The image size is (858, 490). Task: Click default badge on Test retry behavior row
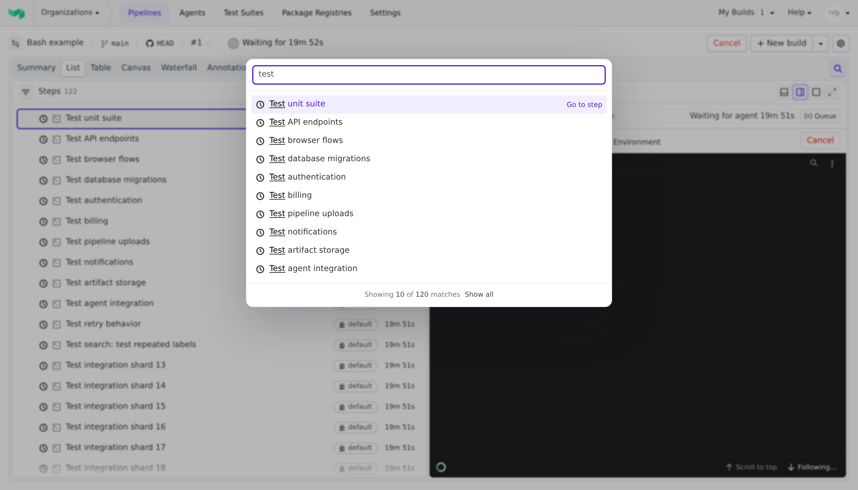tap(355, 324)
